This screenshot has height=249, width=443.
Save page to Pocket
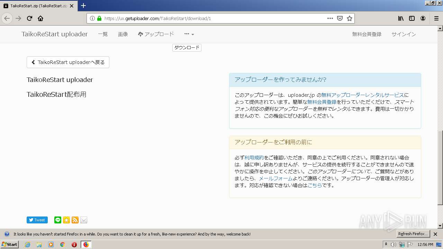click(340, 18)
